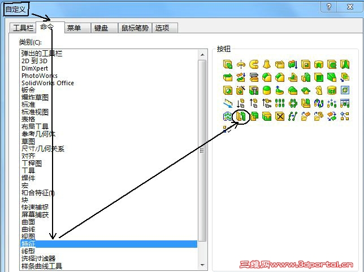Select the 参考几何体 category
Image resolution: width=364 pixels, height=272 pixels.
coord(38,134)
